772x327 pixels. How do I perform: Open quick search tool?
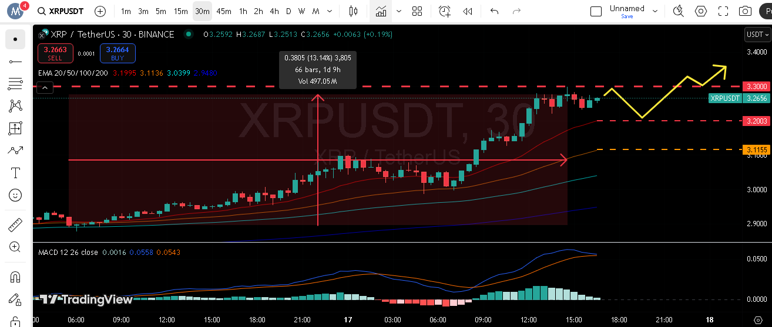[x=679, y=11]
